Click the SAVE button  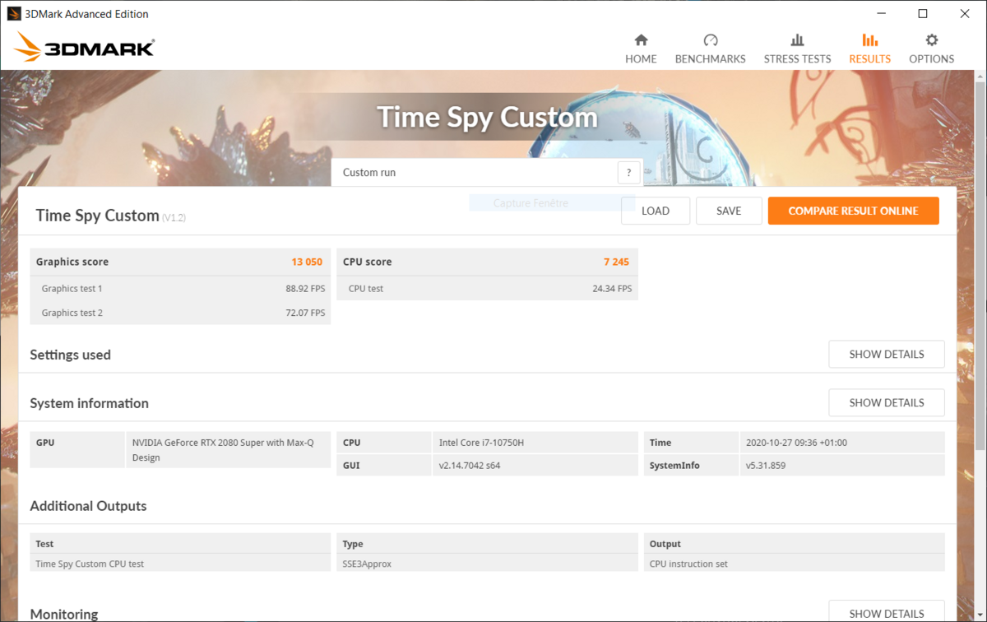point(729,211)
